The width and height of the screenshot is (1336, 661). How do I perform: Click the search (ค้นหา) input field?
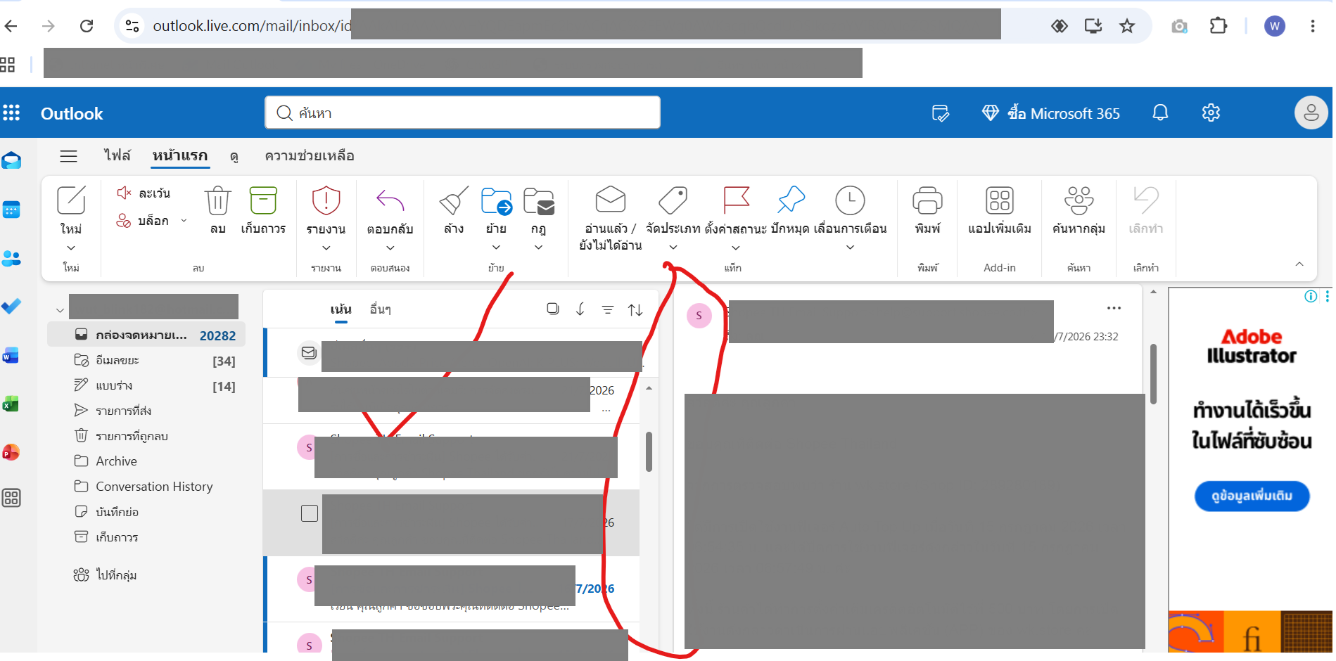pos(462,113)
